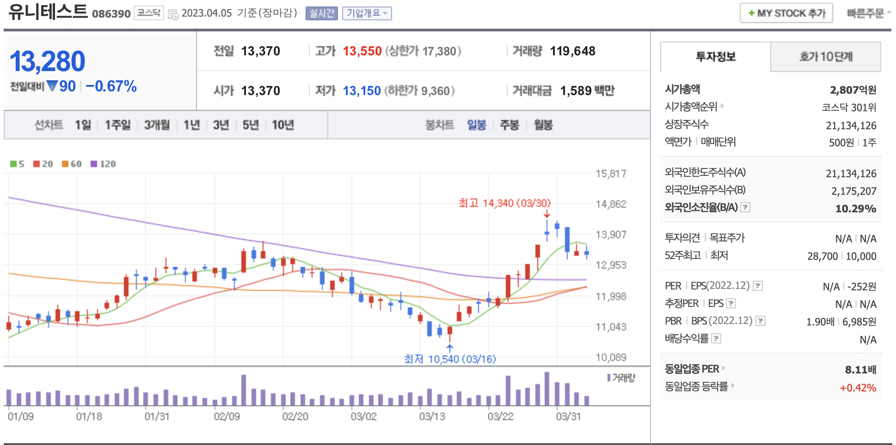Image resolution: width=896 pixels, height=445 pixels.
Task: Select the 주봉 weekly candle chart
Action: [509, 125]
